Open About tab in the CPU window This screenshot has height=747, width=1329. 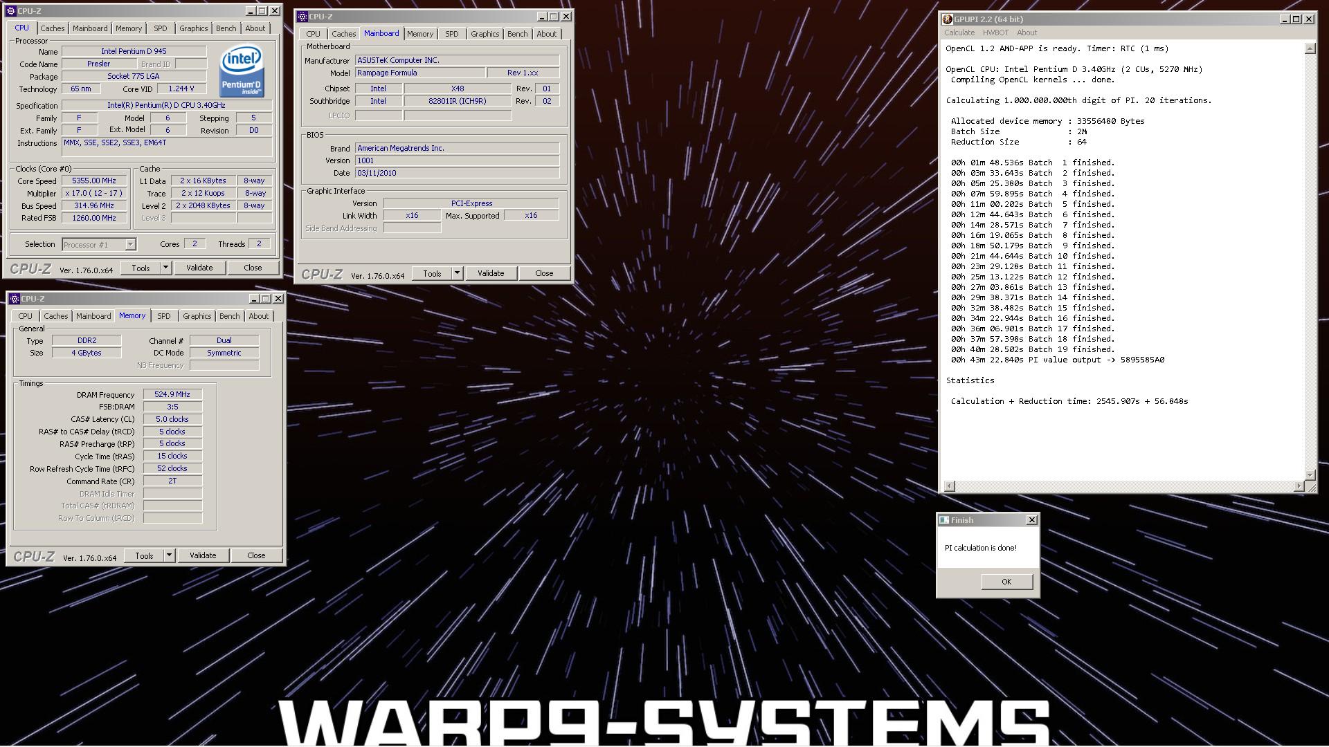coord(255,28)
